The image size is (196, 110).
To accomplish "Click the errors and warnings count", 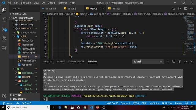I will [x=27, y=103].
